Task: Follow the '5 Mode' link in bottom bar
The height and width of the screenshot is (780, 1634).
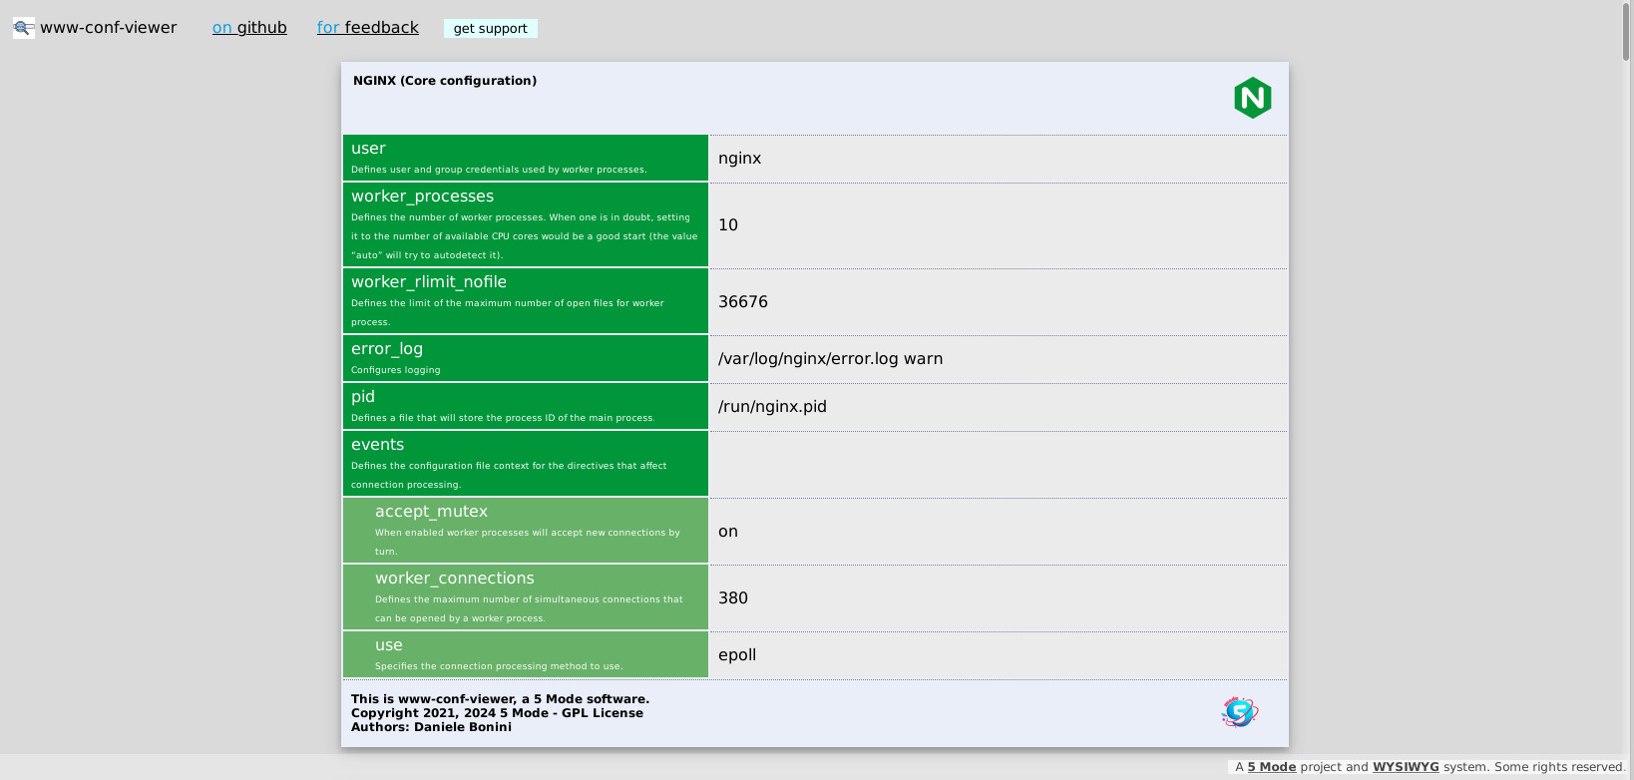Action: coord(1271,767)
